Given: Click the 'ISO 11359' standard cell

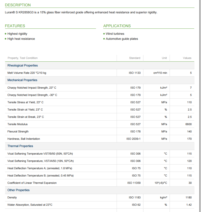Looking at the screenshot, I should coord(134,183).
